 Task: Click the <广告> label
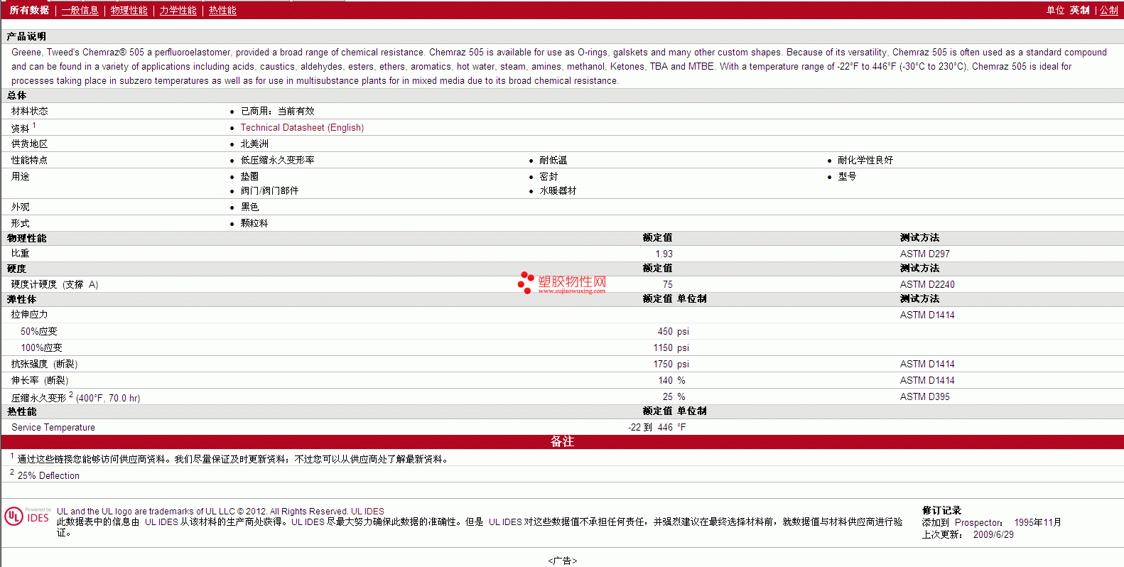pyautogui.click(x=562, y=561)
